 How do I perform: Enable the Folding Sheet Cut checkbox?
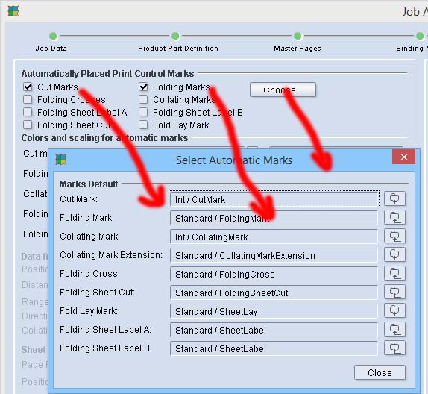tap(28, 125)
